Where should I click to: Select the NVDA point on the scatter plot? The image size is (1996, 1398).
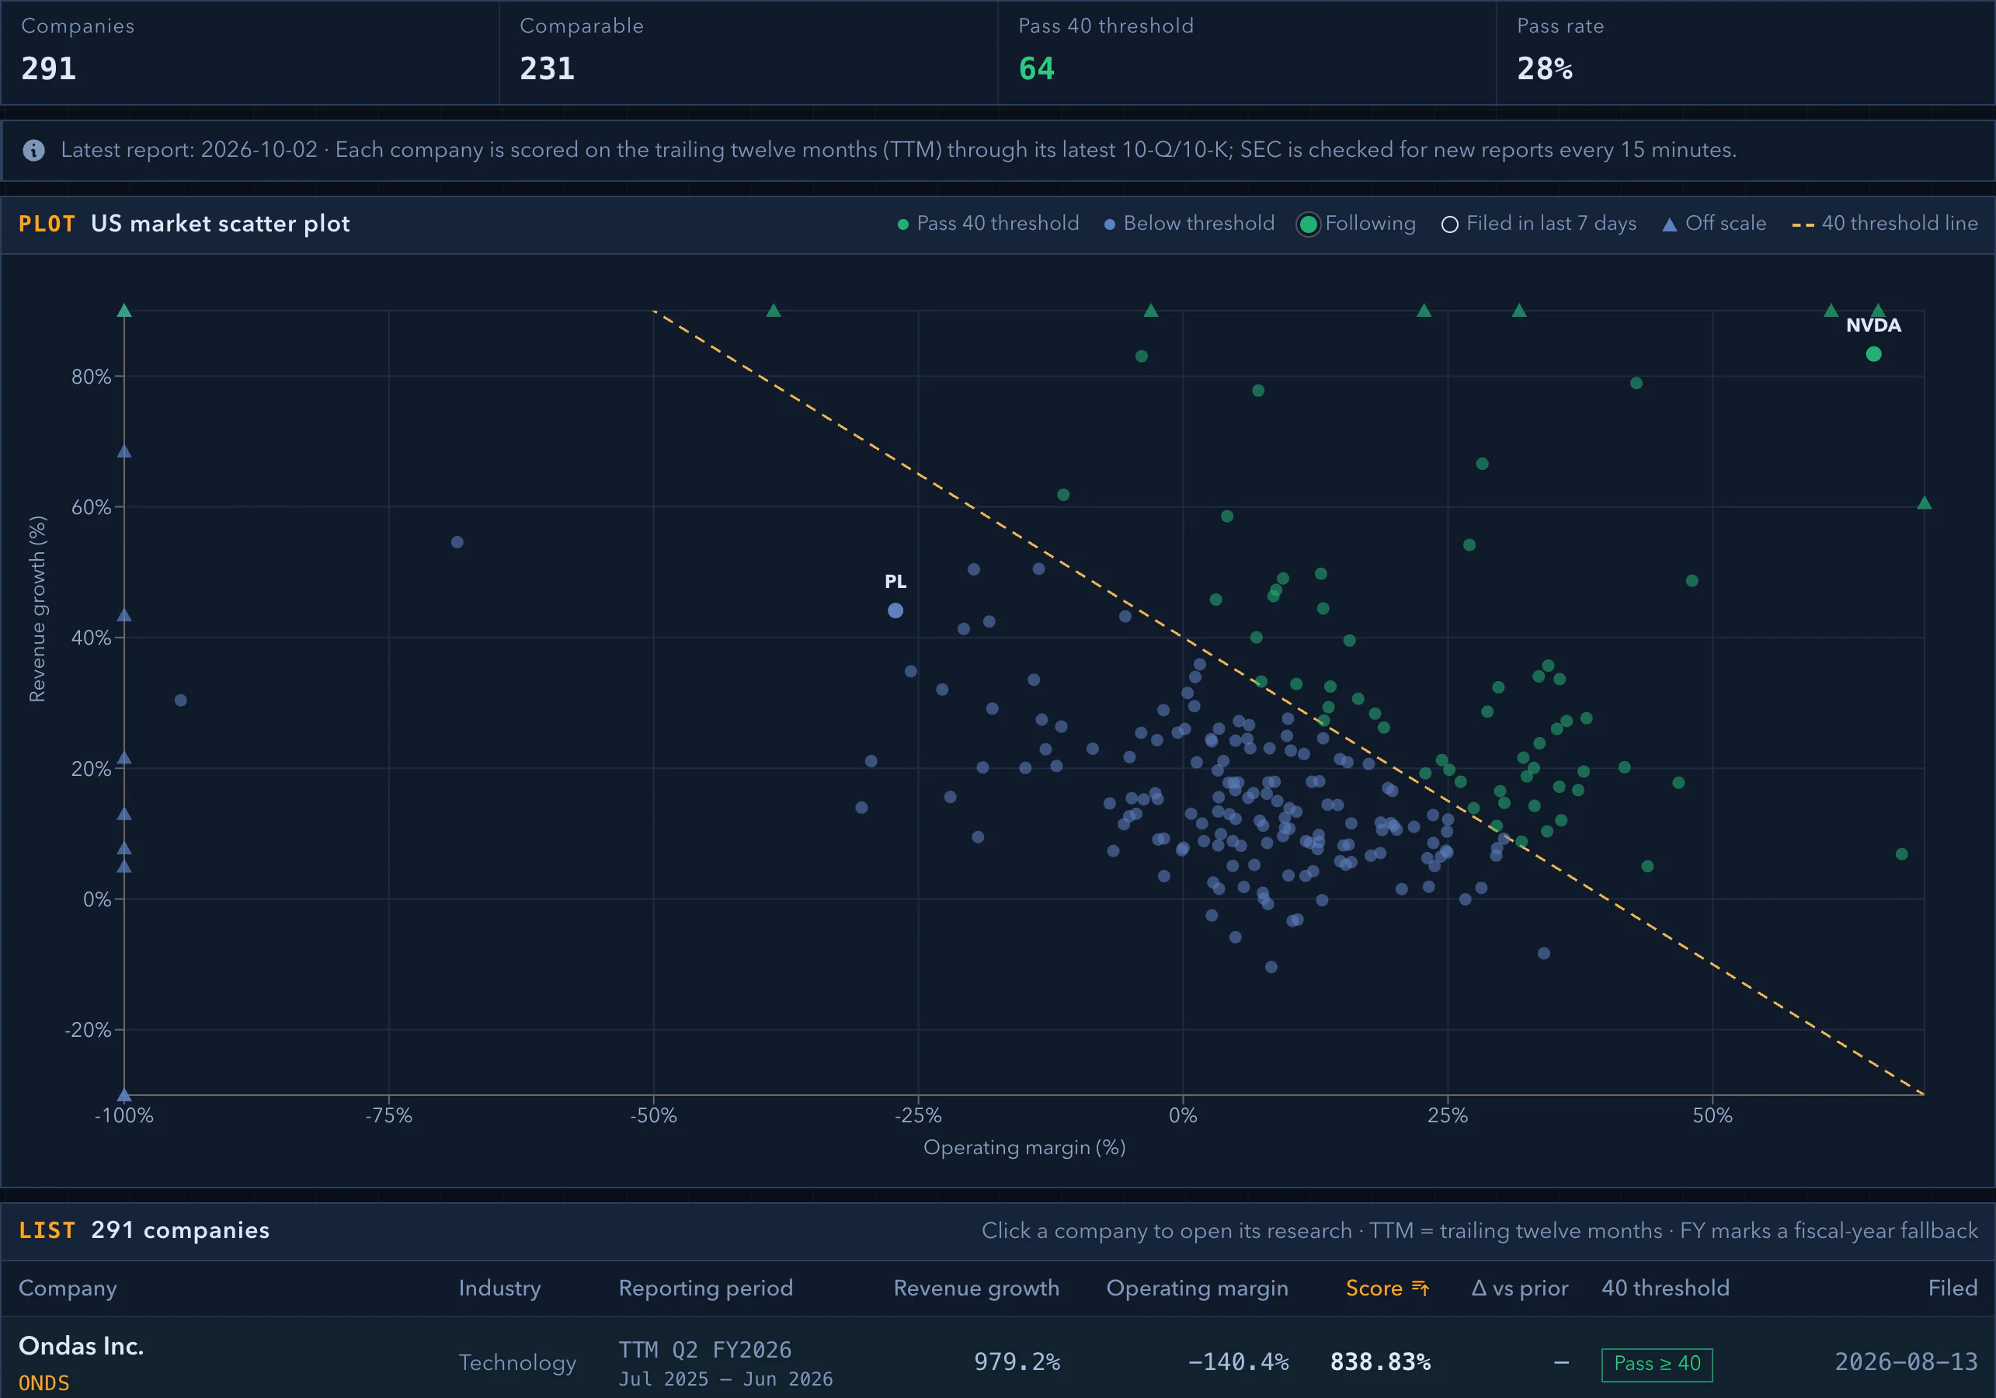click(1873, 354)
